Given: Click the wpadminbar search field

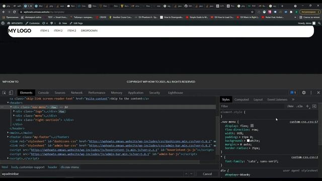Looking at the screenshot, I should (x=92, y=174).
